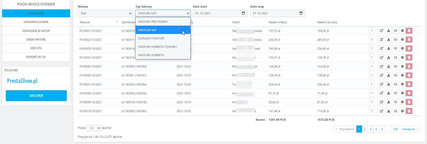Open the Date start calendar picker icon

[243, 13]
